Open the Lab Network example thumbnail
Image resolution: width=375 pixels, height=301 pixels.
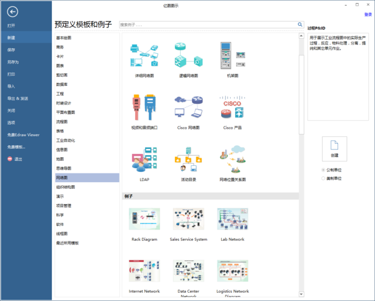(232, 219)
